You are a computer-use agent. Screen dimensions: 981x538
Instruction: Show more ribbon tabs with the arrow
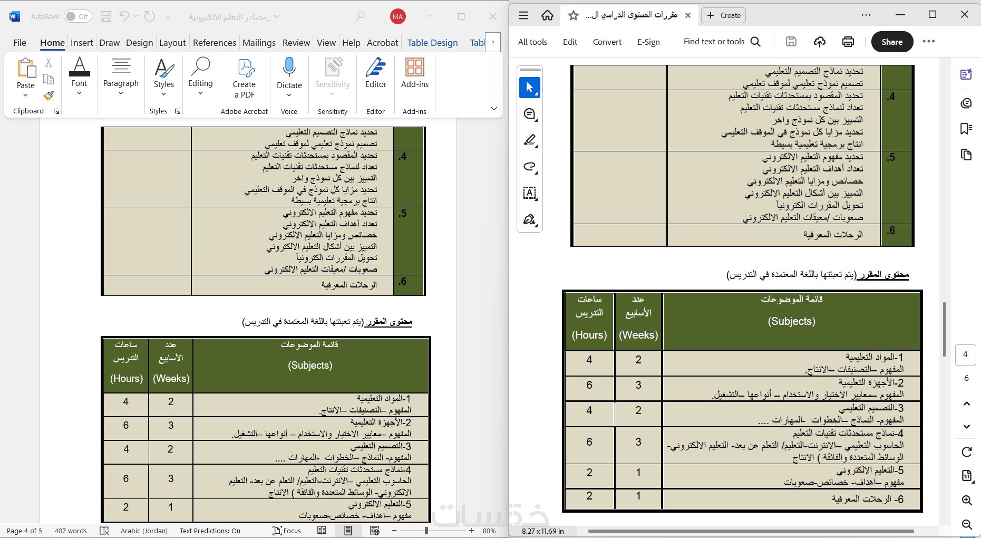(x=493, y=42)
